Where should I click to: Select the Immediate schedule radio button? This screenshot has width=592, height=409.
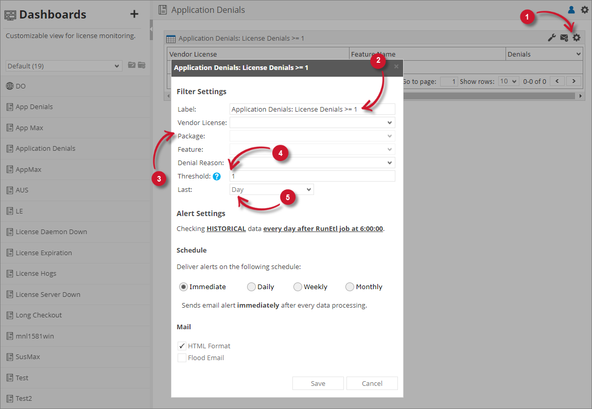click(x=183, y=287)
